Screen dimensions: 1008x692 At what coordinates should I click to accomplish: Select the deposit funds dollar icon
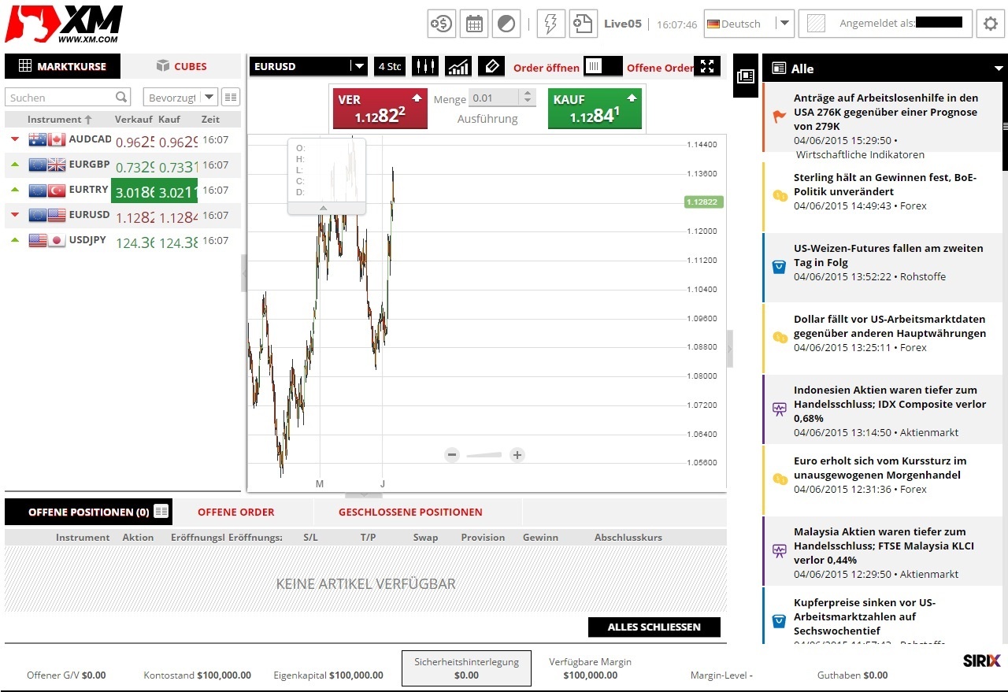441,24
